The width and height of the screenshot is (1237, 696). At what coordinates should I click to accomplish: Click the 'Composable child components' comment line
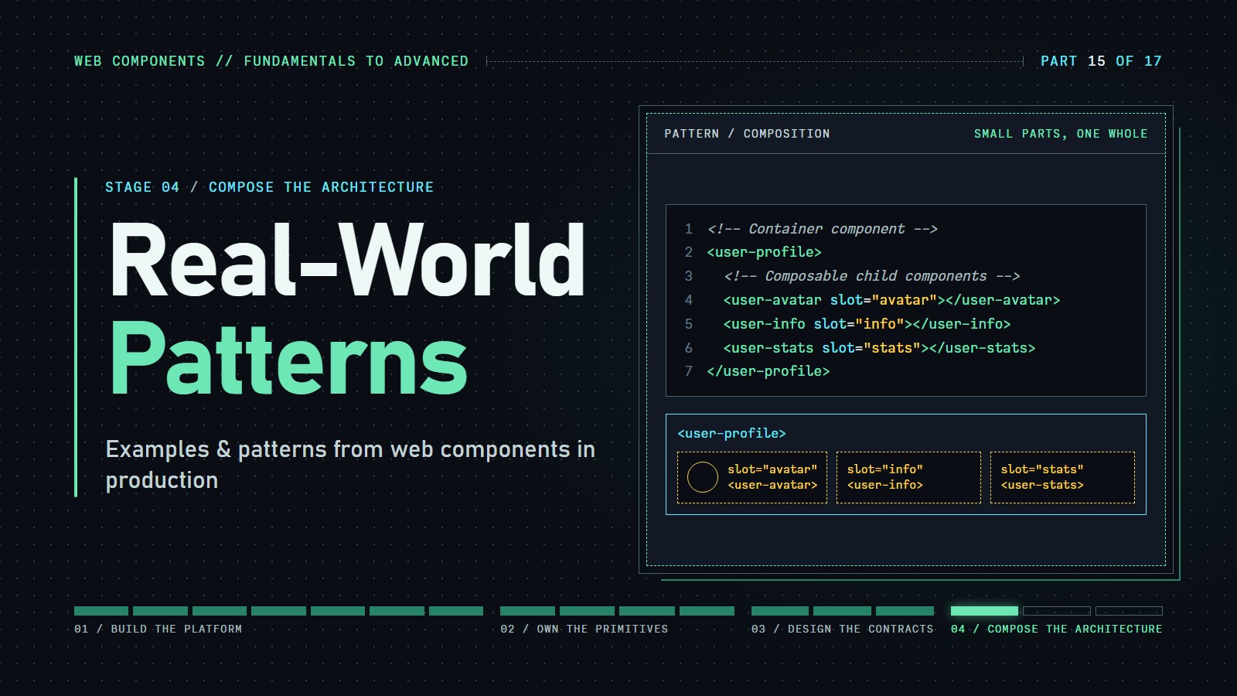871,276
